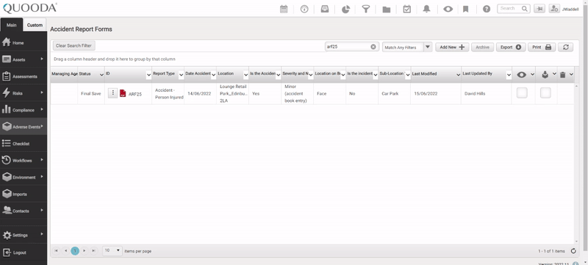
Task: Click Logout in the sidebar
Action: tap(24, 253)
